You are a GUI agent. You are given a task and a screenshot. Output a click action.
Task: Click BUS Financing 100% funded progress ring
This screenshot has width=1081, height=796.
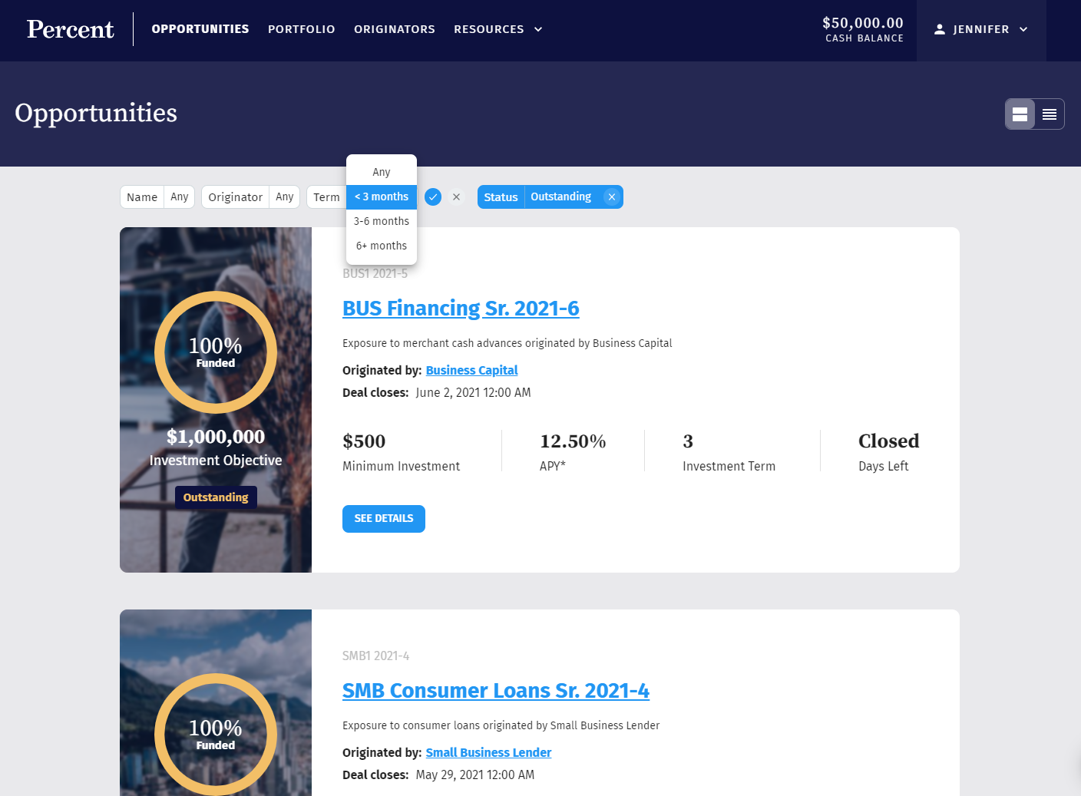[x=216, y=352]
